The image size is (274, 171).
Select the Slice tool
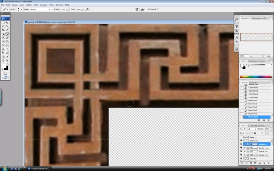click(7, 30)
